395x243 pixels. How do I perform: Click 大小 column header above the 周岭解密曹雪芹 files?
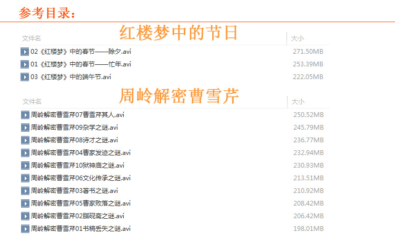click(298, 102)
